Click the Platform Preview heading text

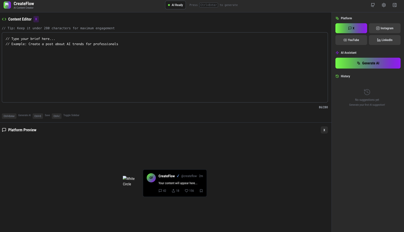point(22,130)
